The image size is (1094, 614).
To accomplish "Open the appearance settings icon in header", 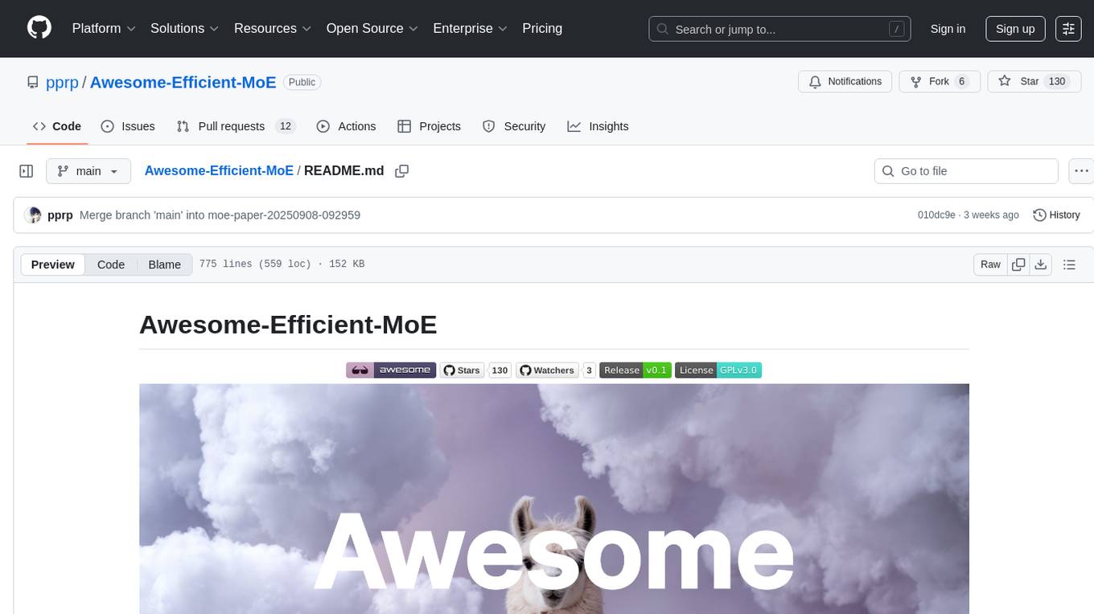I will pos(1068,29).
